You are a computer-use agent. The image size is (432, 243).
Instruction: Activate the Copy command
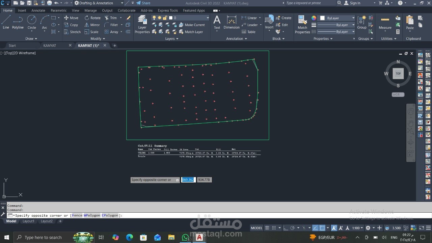tap(71, 25)
